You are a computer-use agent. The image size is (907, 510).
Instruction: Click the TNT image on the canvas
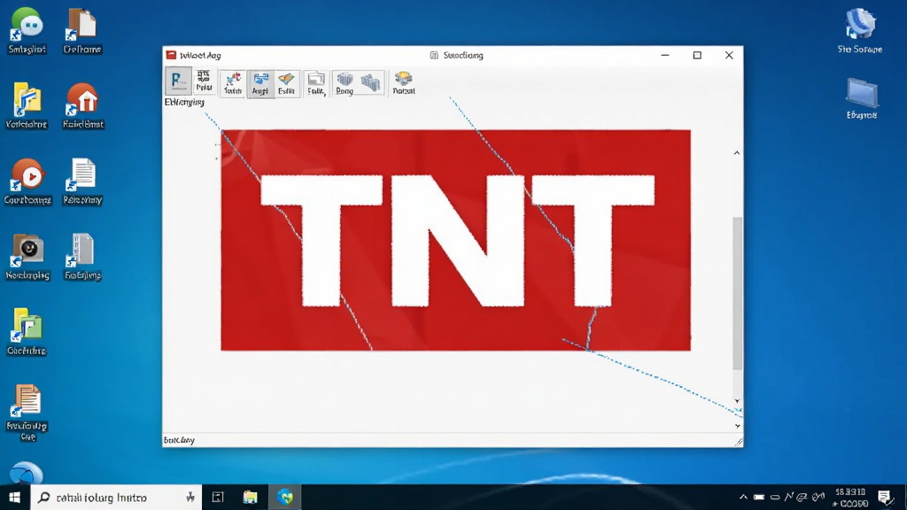(x=456, y=240)
